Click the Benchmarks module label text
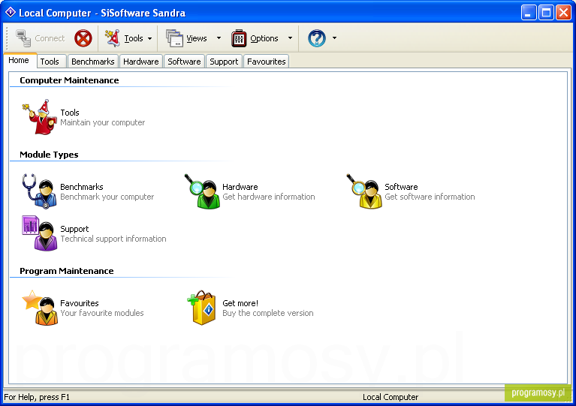 coord(82,187)
